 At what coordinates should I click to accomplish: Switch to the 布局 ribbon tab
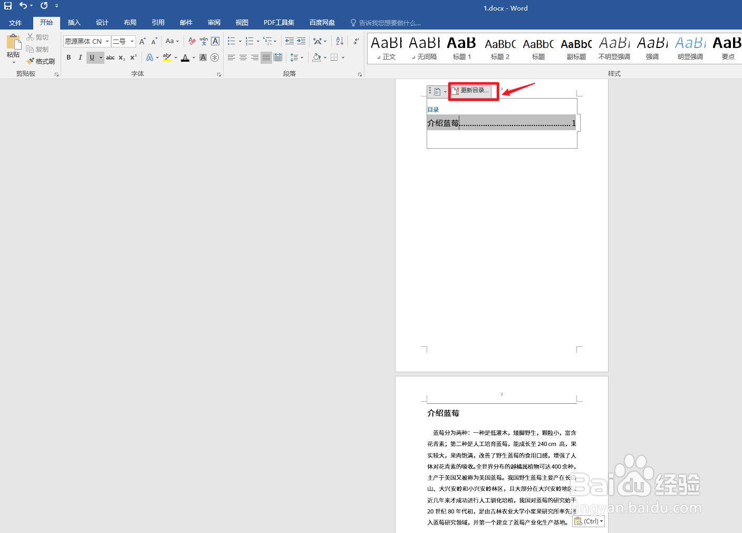pyautogui.click(x=130, y=23)
